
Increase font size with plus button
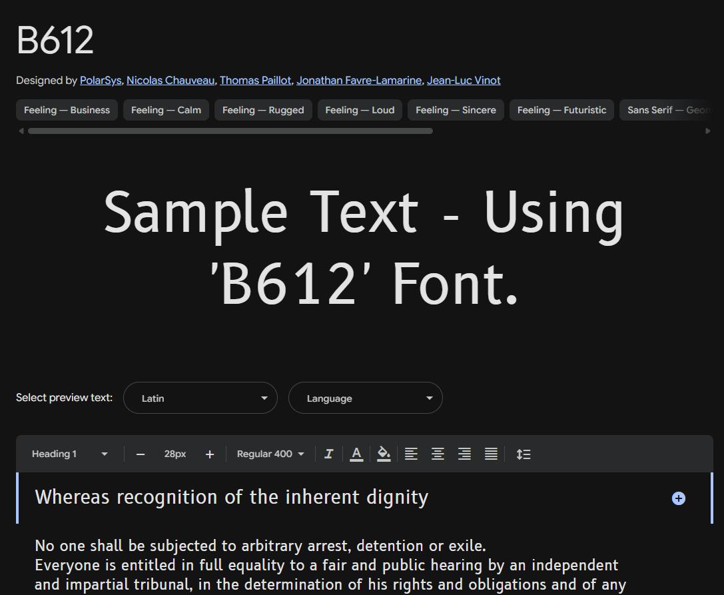point(210,454)
